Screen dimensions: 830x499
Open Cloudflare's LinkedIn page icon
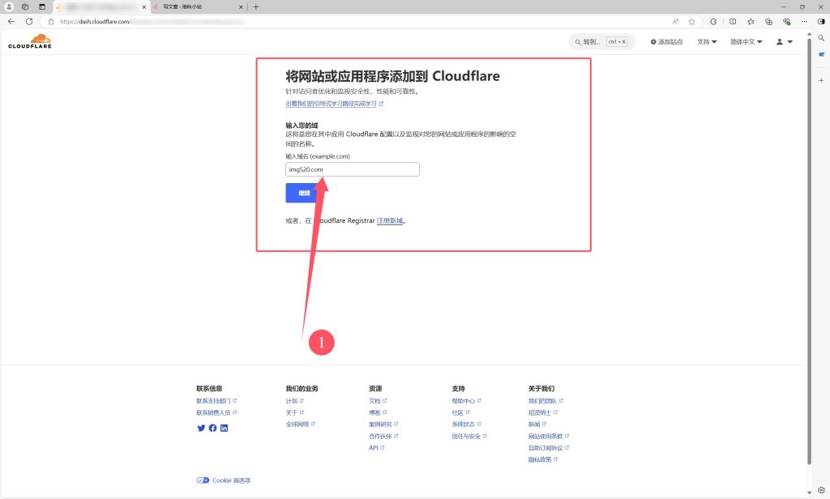pos(225,428)
